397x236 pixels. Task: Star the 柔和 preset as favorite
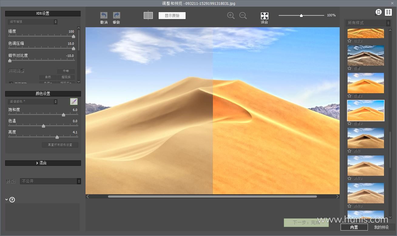pos(349,151)
